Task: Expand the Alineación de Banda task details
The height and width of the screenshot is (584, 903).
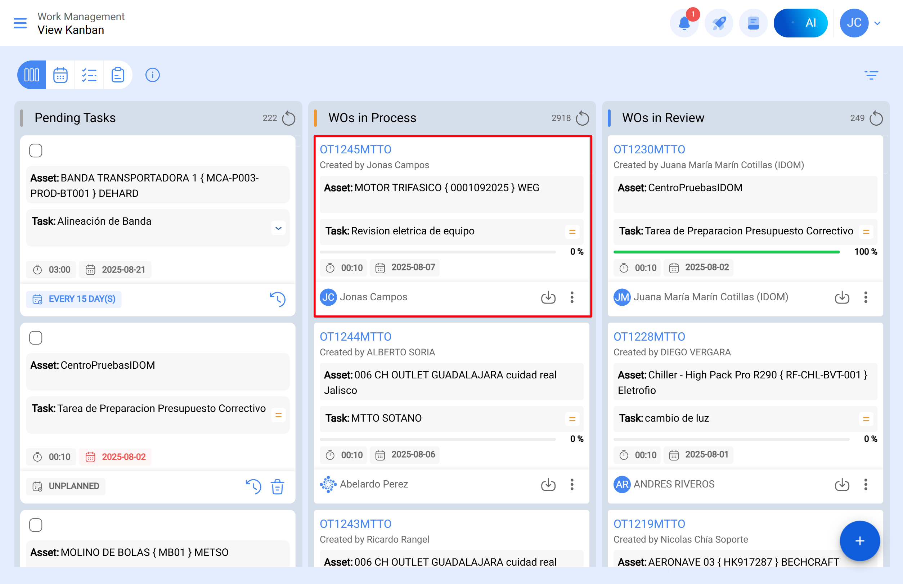Action: tap(278, 228)
